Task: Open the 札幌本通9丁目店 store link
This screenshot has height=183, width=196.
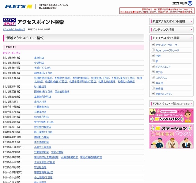Action: pos(100,78)
